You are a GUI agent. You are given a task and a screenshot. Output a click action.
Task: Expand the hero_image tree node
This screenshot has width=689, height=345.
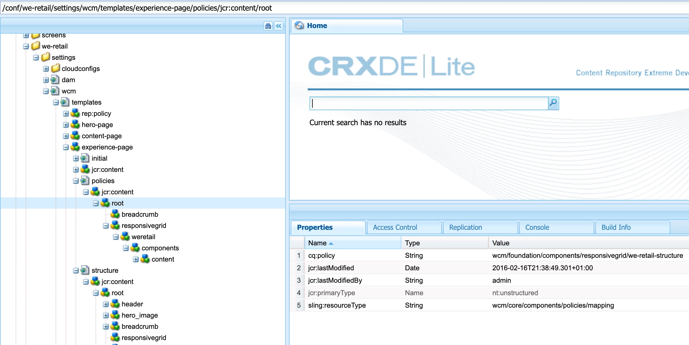click(x=105, y=315)
